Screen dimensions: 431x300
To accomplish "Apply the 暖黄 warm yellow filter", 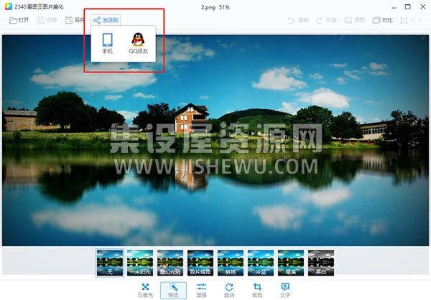I will (291, 263).
